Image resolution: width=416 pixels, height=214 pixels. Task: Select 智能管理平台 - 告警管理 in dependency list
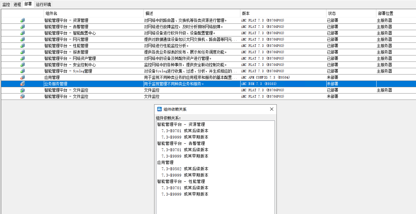181,143
